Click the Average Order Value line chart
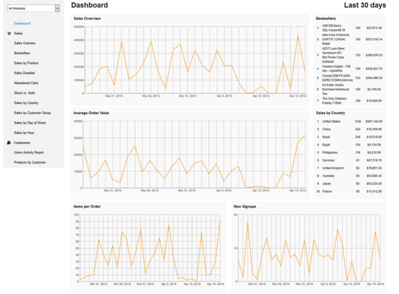 point(194,154)
